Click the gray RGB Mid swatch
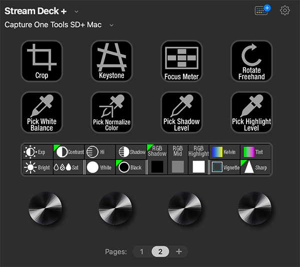This screenshot has height=267, width=300. click(x=177, y=167)
